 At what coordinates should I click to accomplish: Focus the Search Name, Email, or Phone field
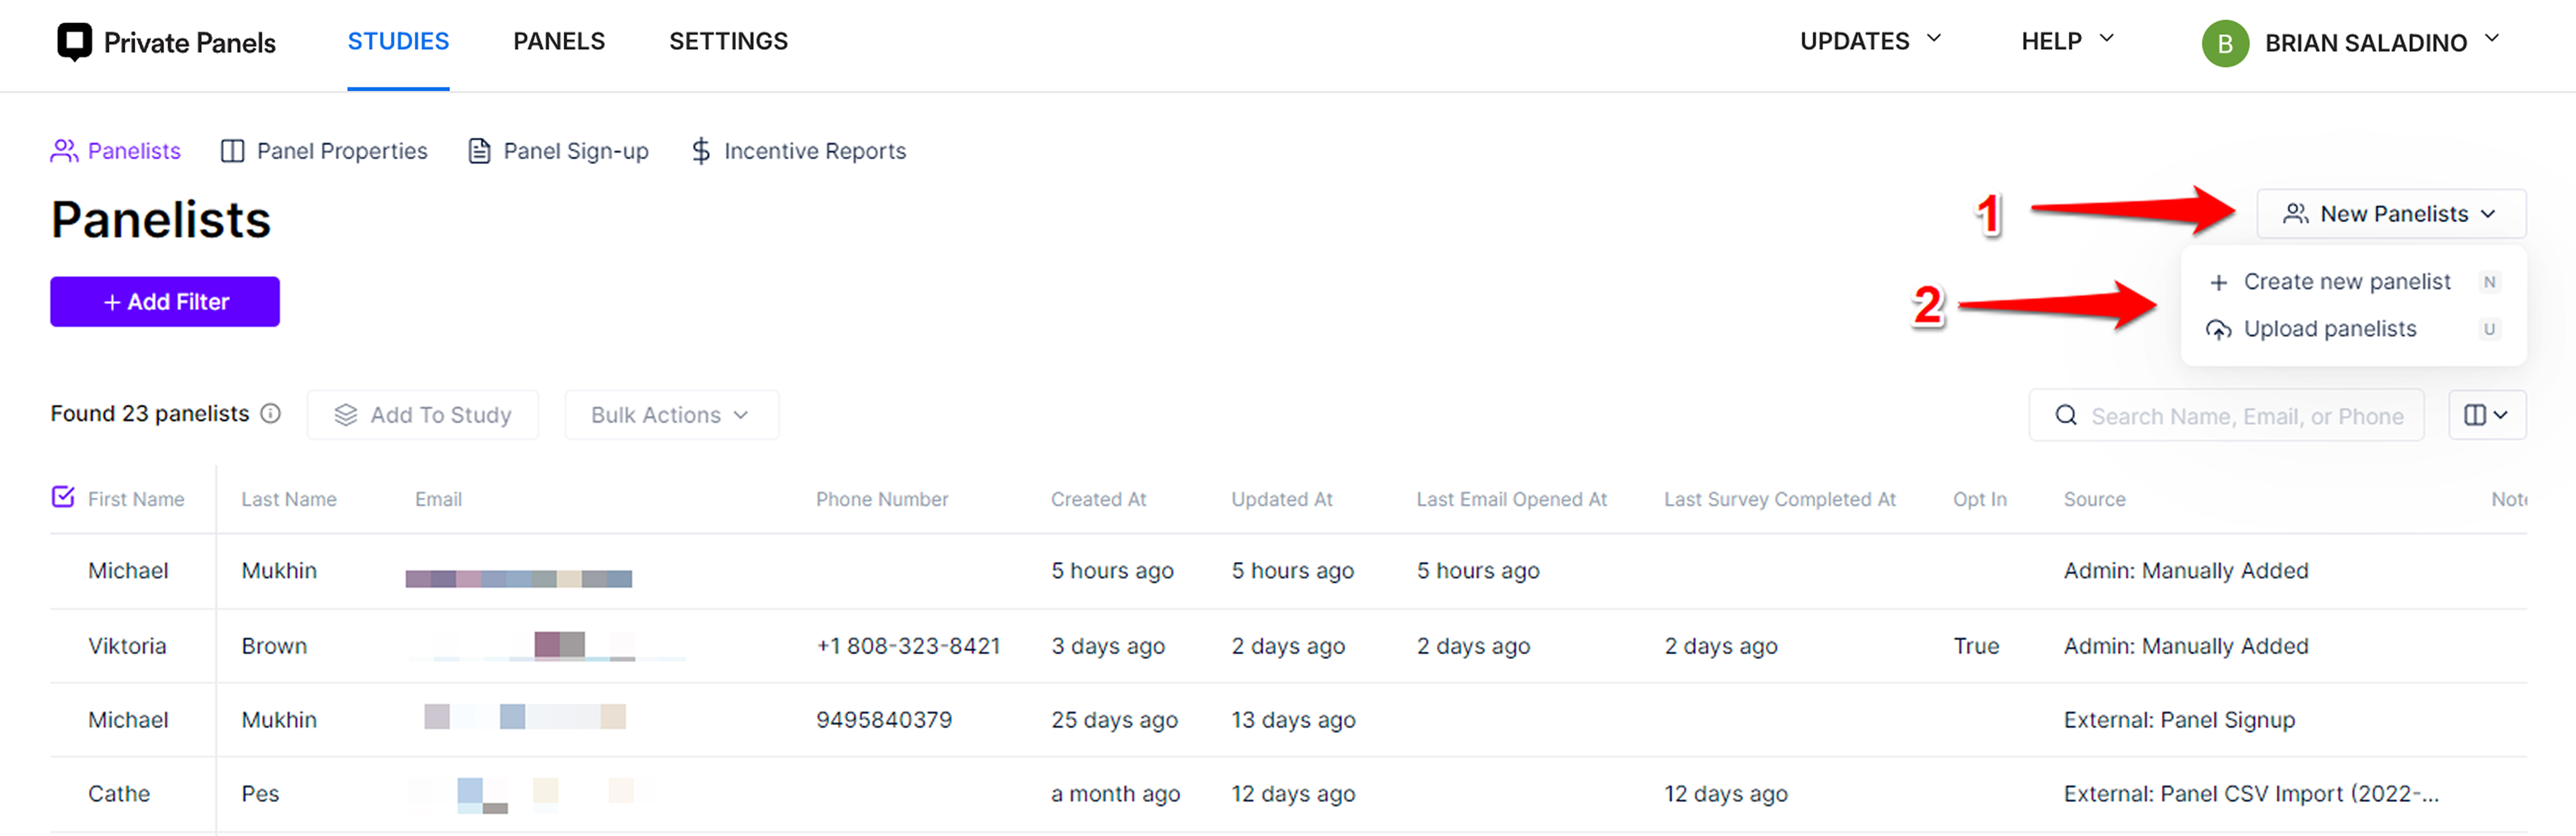pyautogui.click(x=2226, y=416)
